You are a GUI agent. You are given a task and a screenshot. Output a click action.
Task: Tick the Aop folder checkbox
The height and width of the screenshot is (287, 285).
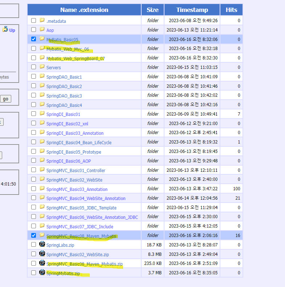[x=33, y=30]
